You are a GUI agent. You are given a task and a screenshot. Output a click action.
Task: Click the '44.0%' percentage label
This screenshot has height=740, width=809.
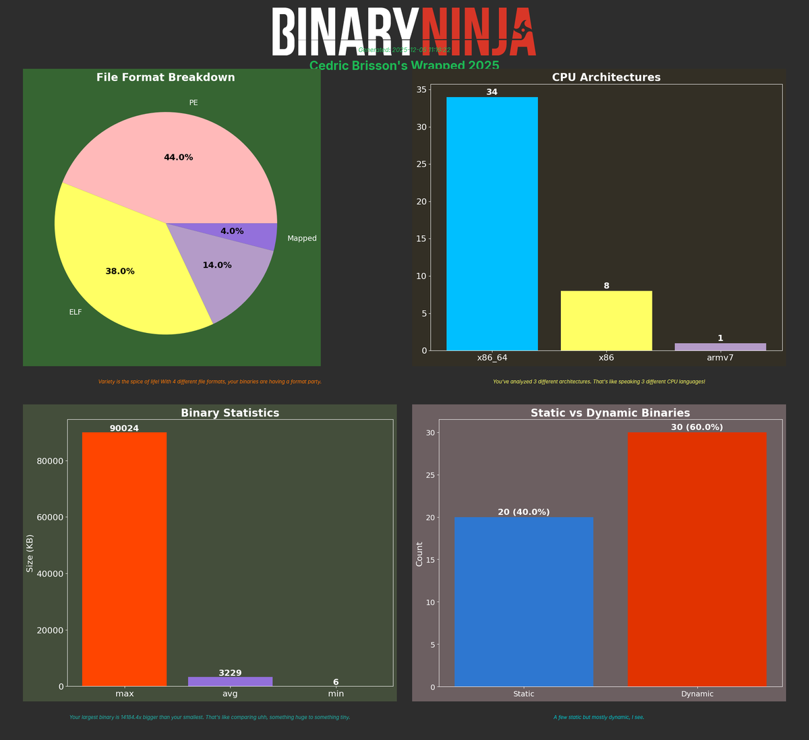179,158
